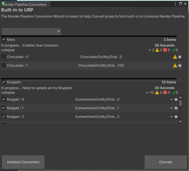Click the Chocolate/On/My/Disk...100 path text

click(x=101, y=66)
